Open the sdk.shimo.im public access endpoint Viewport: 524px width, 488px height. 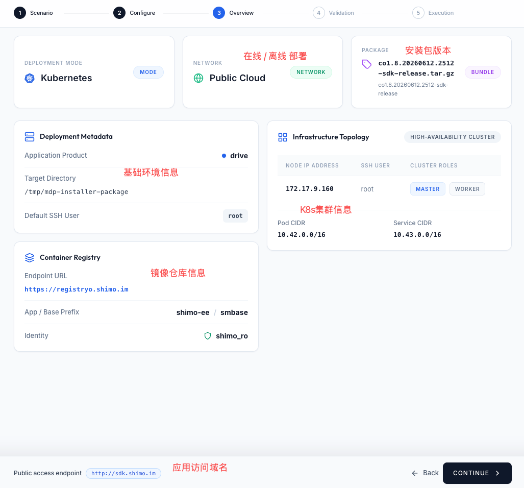pyautogui.click(x=123, y=473)
